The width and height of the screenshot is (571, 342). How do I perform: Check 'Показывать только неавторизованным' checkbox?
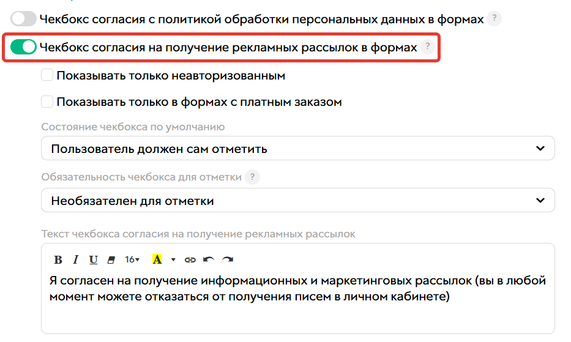pos(47,75)
